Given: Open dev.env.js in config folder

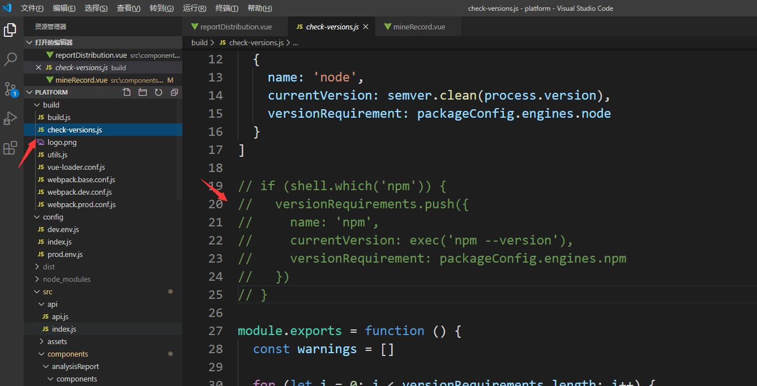Looking at the screenshot, I should pos(103,229).
